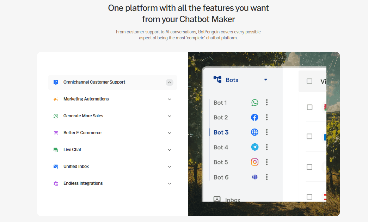Image resolution: width=368 pixels, height=222 pixels.
Task: Click the website globe icon beside Bot 3
Action: [254, 132]
